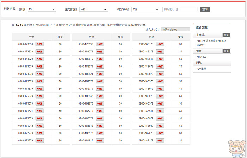The image size is (247, 158).
Task: Click the 搜尋 search button
Action: (205, 10)
